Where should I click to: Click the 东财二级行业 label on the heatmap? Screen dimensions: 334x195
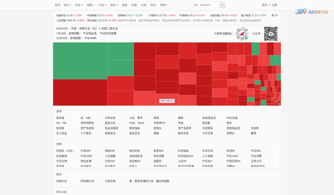coord(167,101)
